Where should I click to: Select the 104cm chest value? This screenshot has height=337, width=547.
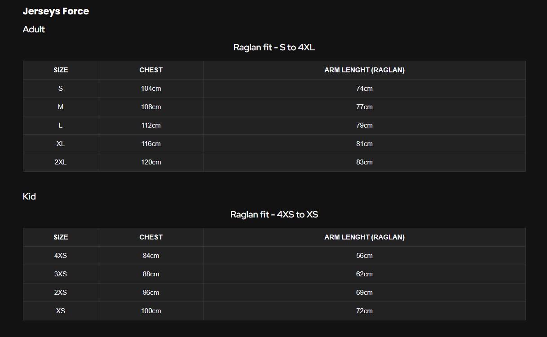(x=151, y=89)
